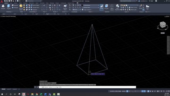Open the Base view tool
Viewport: 170px width, 96px height.
click(147, 7)
